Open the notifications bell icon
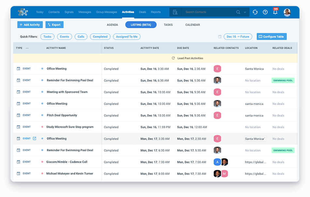Screen dimensions: 310x197 coord(275,12)
